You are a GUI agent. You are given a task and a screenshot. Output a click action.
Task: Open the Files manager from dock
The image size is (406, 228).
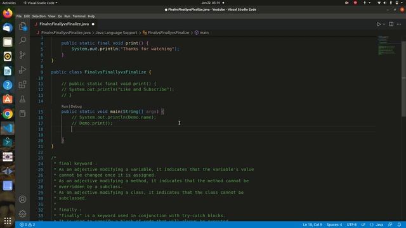click(x=8, y=42)
